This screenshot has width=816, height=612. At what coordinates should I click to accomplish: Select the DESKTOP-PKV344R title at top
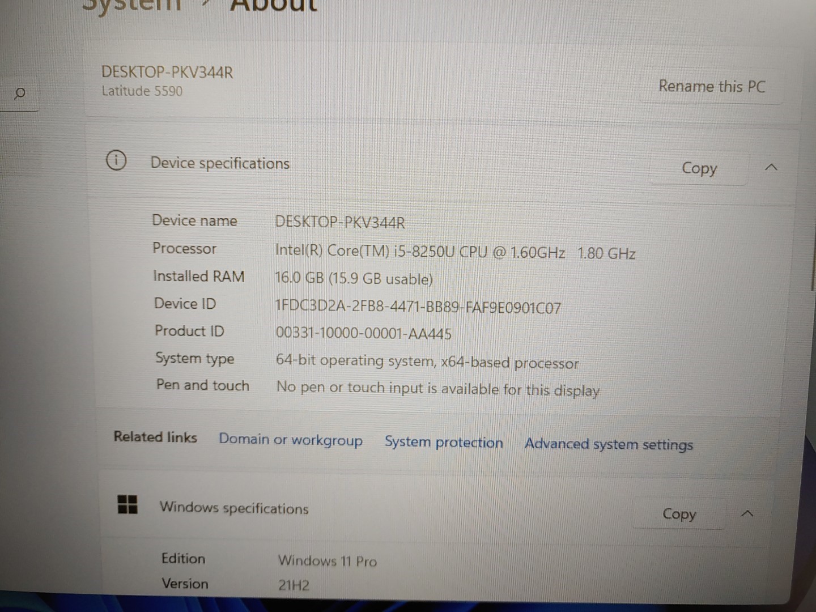(x=167, y=72)
